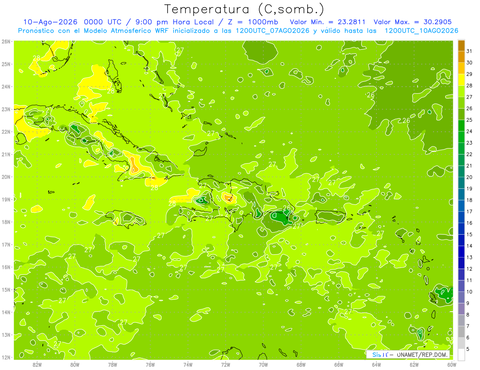Pick the yellow swatch between 28 and 29

[461, 80]
